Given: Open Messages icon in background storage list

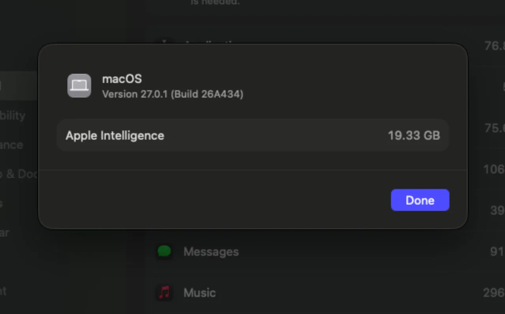Looking at the screenshot, I should [x=165, y=251].
